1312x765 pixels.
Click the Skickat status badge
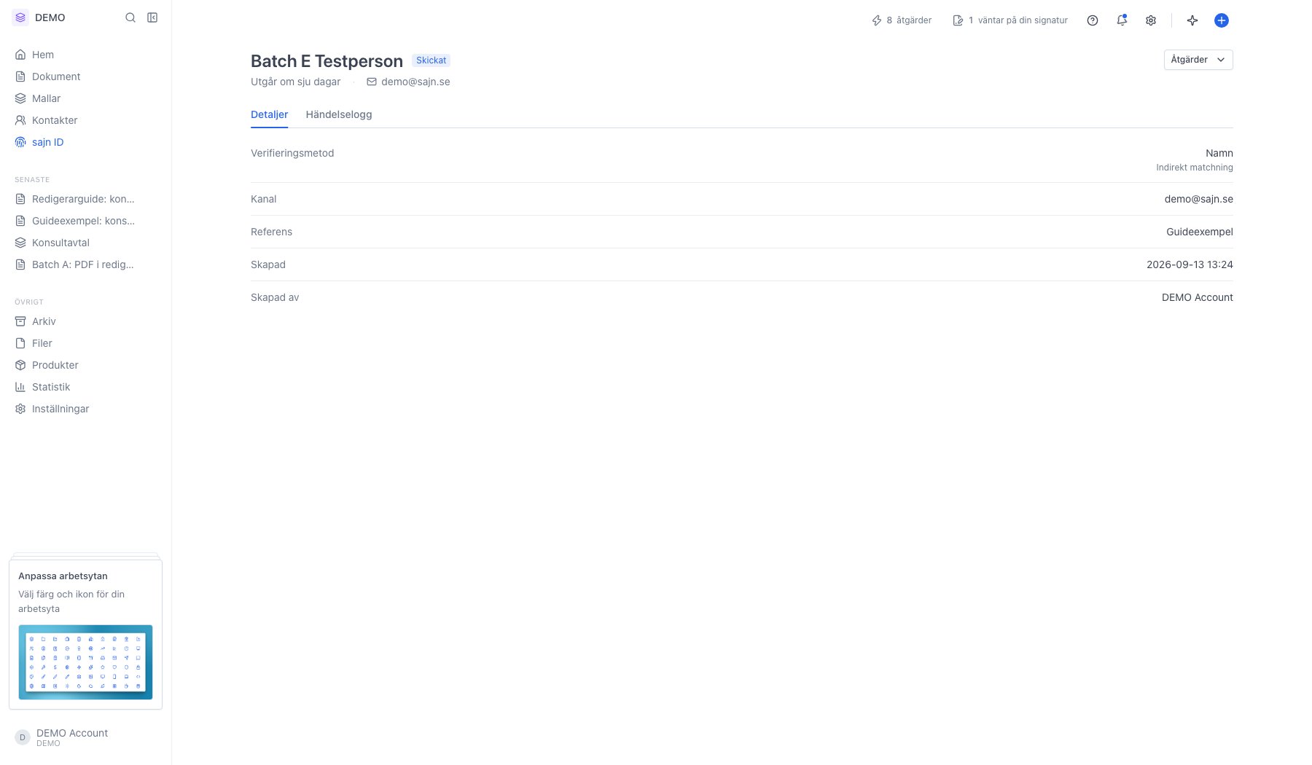tap(432, 60)
